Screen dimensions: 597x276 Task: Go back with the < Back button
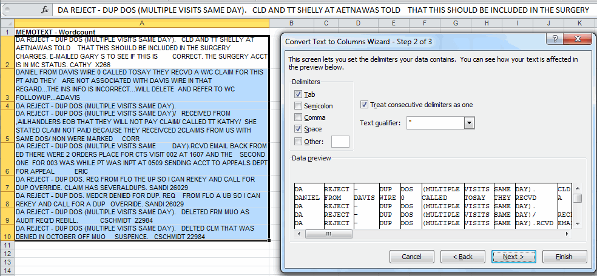pos(462,257)
